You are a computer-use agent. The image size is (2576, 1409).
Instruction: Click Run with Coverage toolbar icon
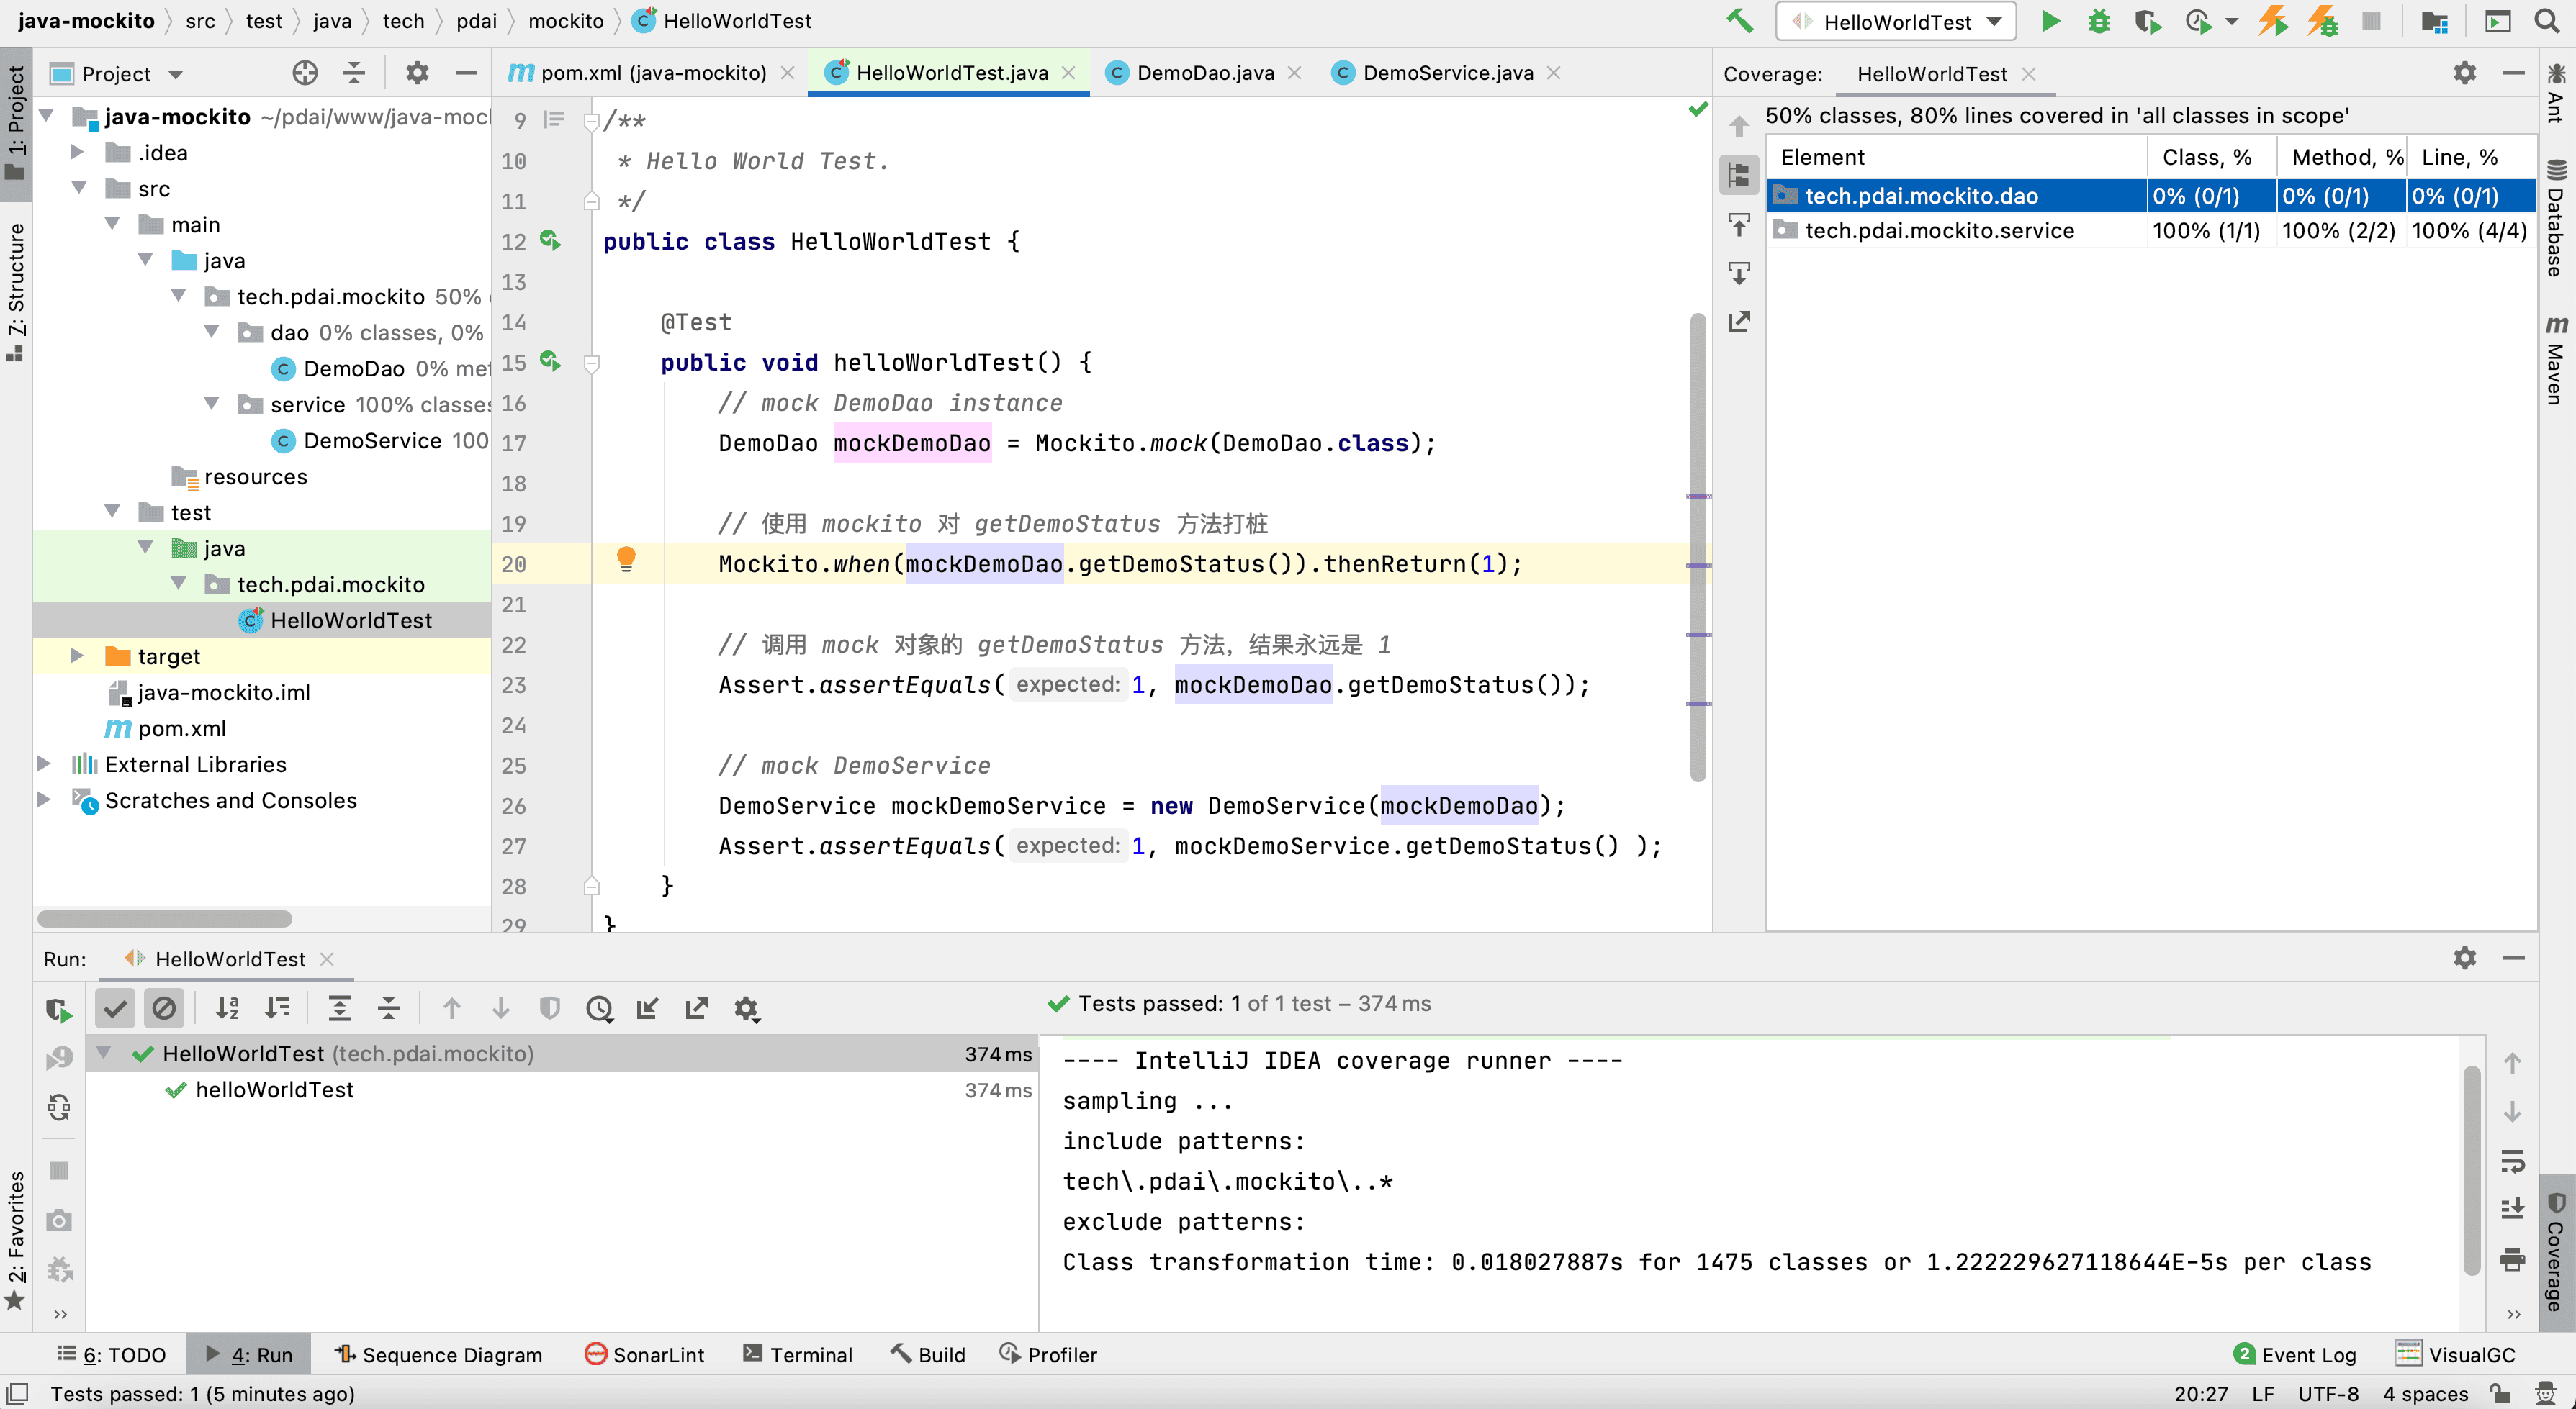[x=2147, y=21]
